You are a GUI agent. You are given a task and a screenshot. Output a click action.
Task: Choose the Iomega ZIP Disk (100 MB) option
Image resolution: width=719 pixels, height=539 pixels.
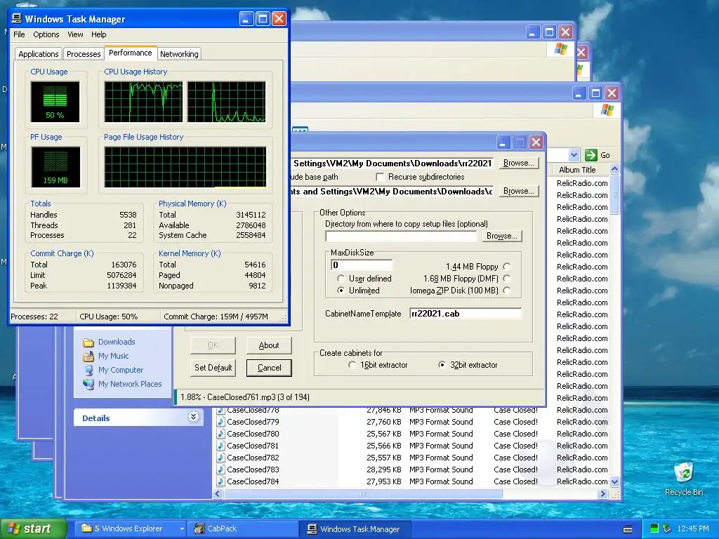[x=507, y=290]
